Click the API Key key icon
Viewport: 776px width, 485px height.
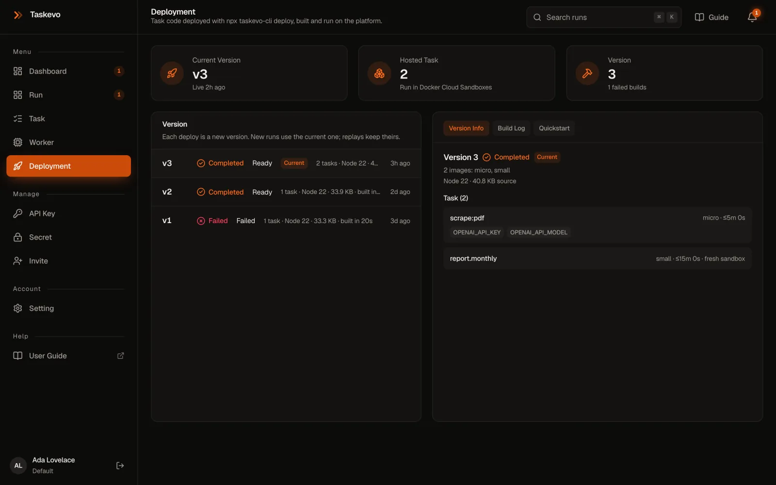coord(18,213)
